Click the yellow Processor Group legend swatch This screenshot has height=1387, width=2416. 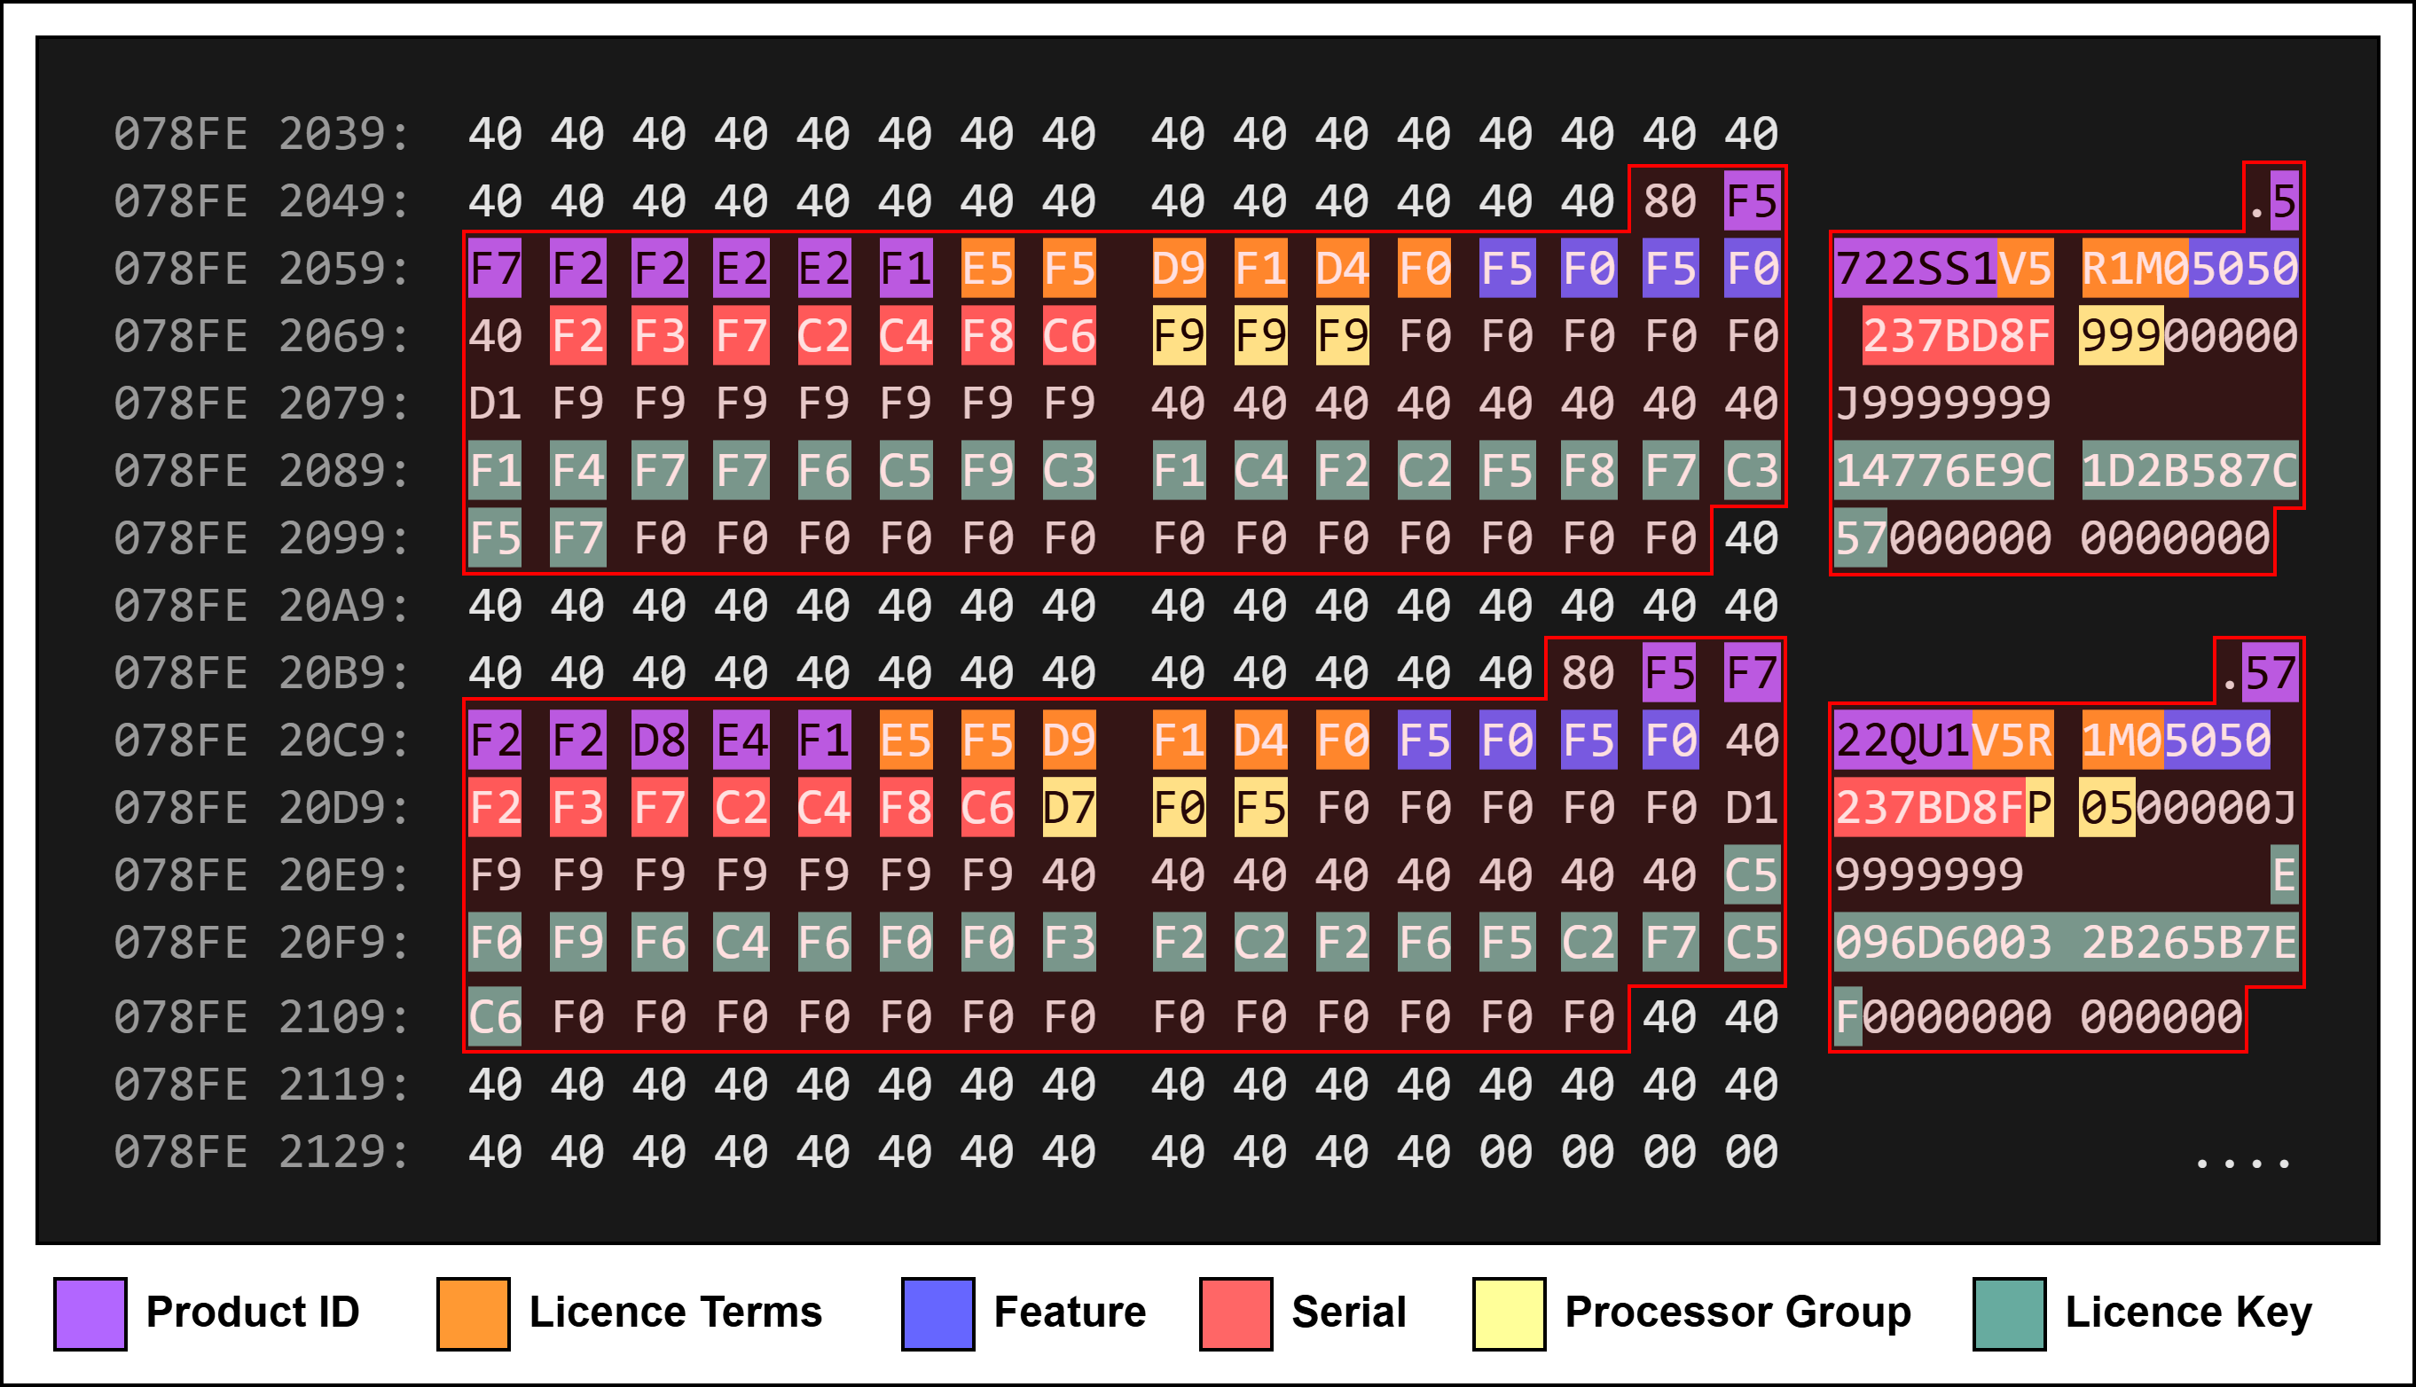click(1508, 1313)
